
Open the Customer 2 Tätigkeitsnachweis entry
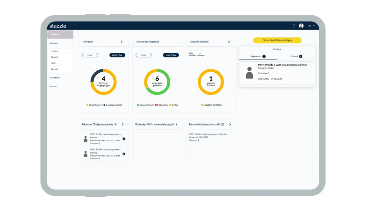click(104, 139)
